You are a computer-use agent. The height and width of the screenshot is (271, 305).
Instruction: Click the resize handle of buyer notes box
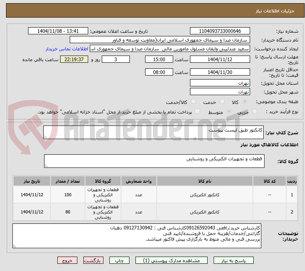click(x=15, y=246)
